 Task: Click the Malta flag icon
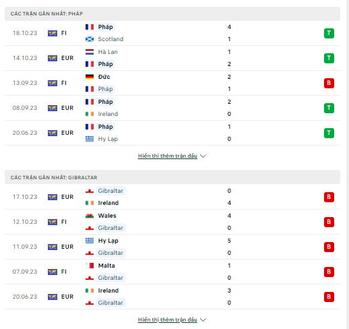[x=90, y=266]
